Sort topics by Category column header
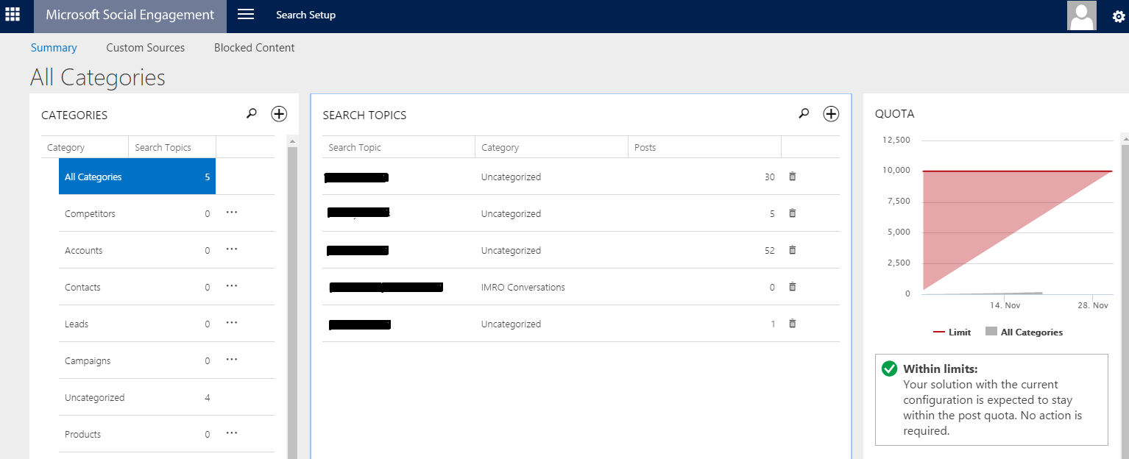Image resolution: width=1129 pixels, height=459 pixels. coord(551,147)
